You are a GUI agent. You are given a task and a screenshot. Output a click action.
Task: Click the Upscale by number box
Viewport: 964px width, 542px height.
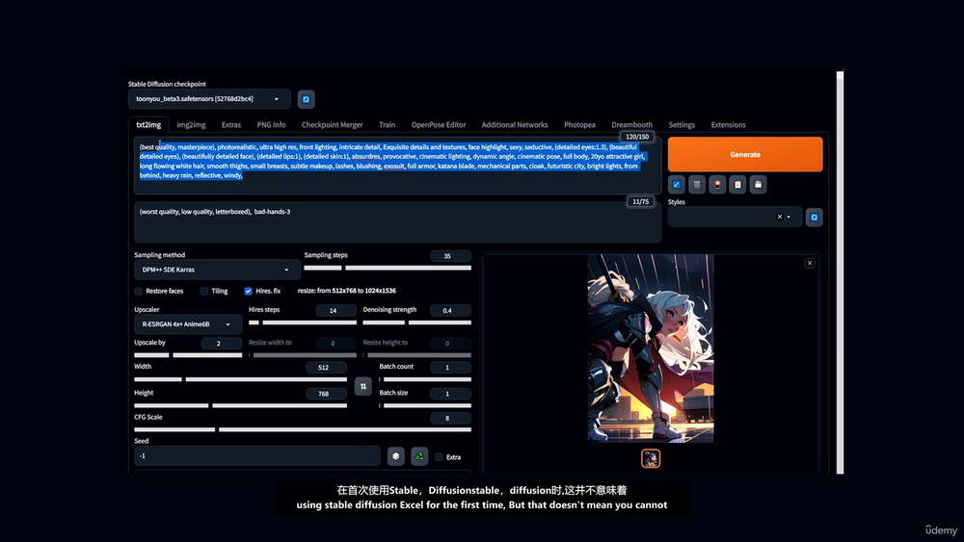[x=222, y=344]
